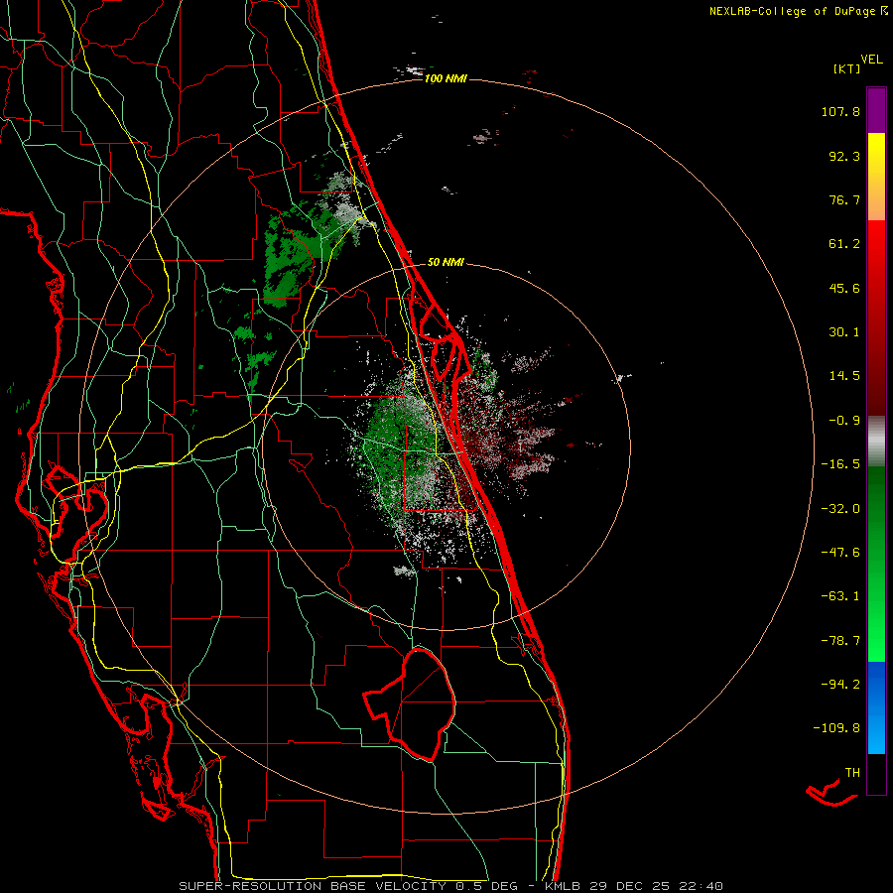The width and height of the screenshot is (893, 893).
Task: Select the 30.1 scale value
Action: click(844, 332)
